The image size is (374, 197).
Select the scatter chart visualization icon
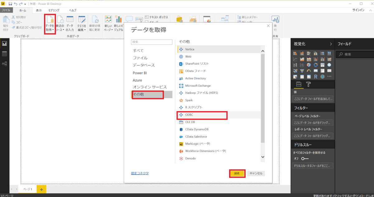[x=302, y=65]
